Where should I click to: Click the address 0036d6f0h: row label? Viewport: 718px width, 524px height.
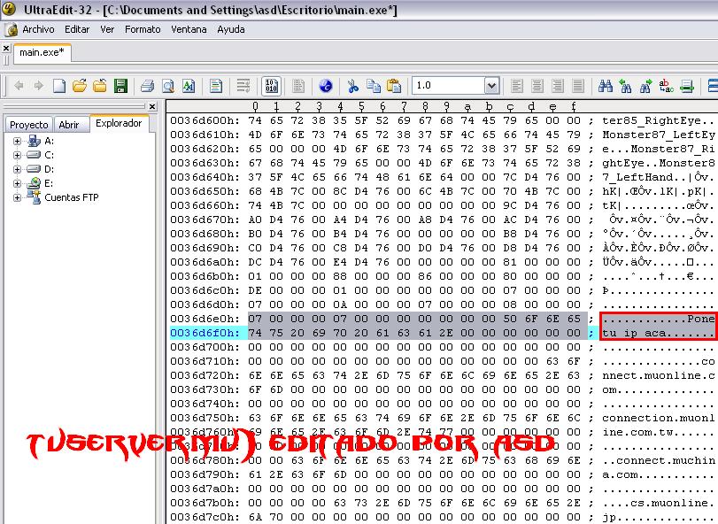click(x=205, y=333)
